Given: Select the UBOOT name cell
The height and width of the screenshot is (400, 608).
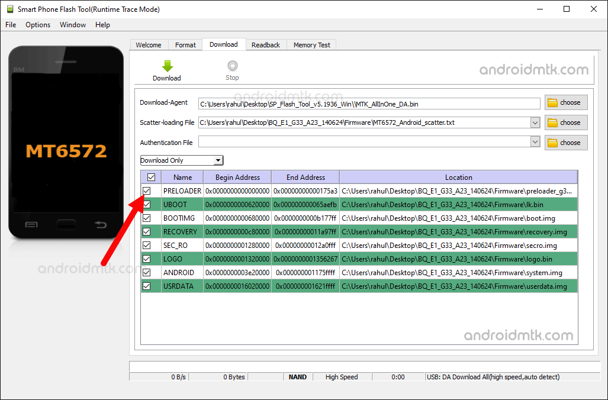Looking at the screenshot, I should click(182, 204).
